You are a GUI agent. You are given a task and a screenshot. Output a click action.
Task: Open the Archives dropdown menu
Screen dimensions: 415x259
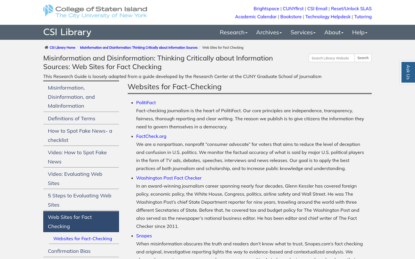point(269,32)
